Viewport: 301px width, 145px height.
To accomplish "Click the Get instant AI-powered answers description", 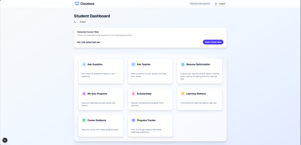I will [99, 75].
